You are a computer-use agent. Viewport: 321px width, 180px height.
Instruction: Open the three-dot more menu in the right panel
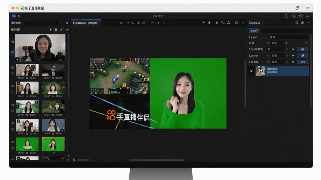pyautogui.click(x=308, y=23)
